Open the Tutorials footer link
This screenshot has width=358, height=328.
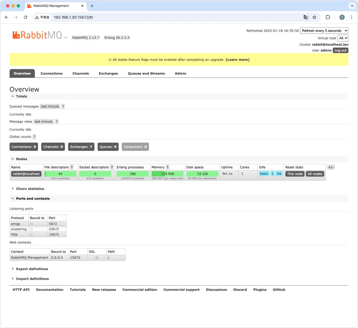(78, 290)
